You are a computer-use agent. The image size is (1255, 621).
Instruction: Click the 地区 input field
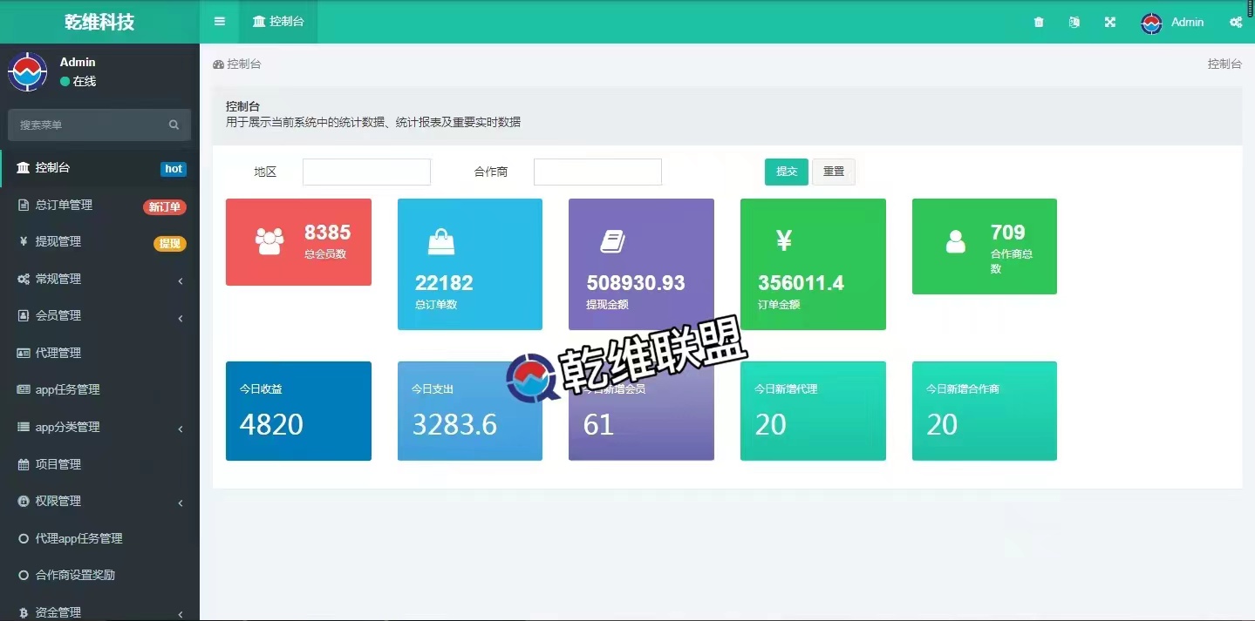pyautogui.click(x=366, y=172)
